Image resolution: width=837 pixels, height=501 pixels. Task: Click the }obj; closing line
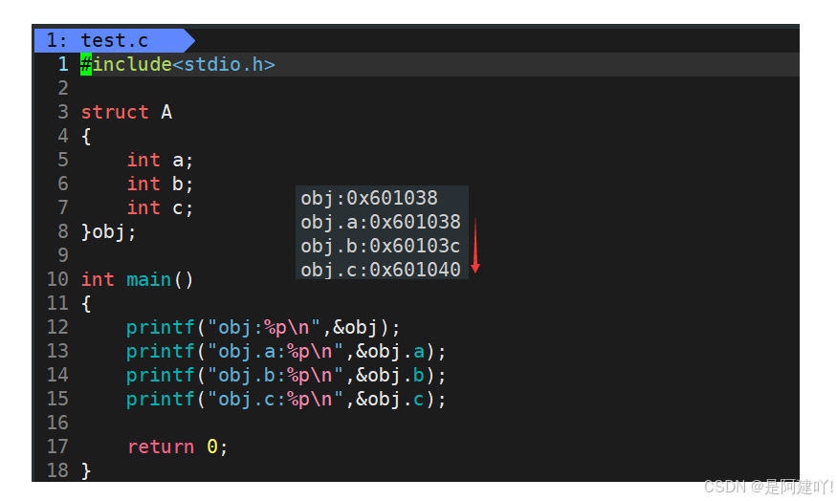pos(109,232)
